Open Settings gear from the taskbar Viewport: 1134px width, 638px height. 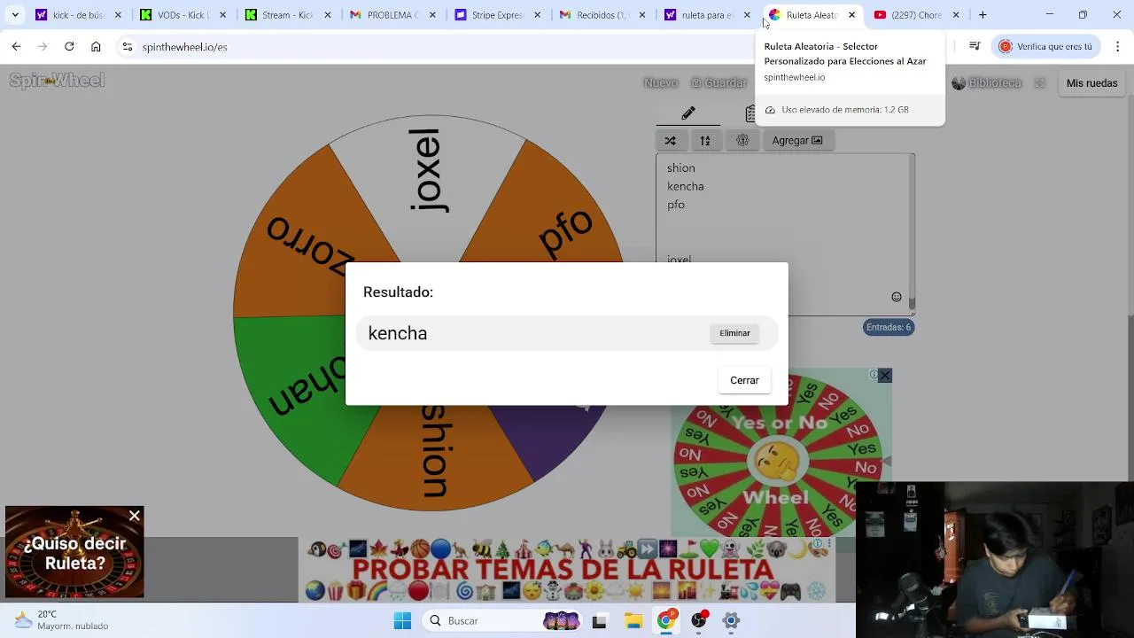732,620
